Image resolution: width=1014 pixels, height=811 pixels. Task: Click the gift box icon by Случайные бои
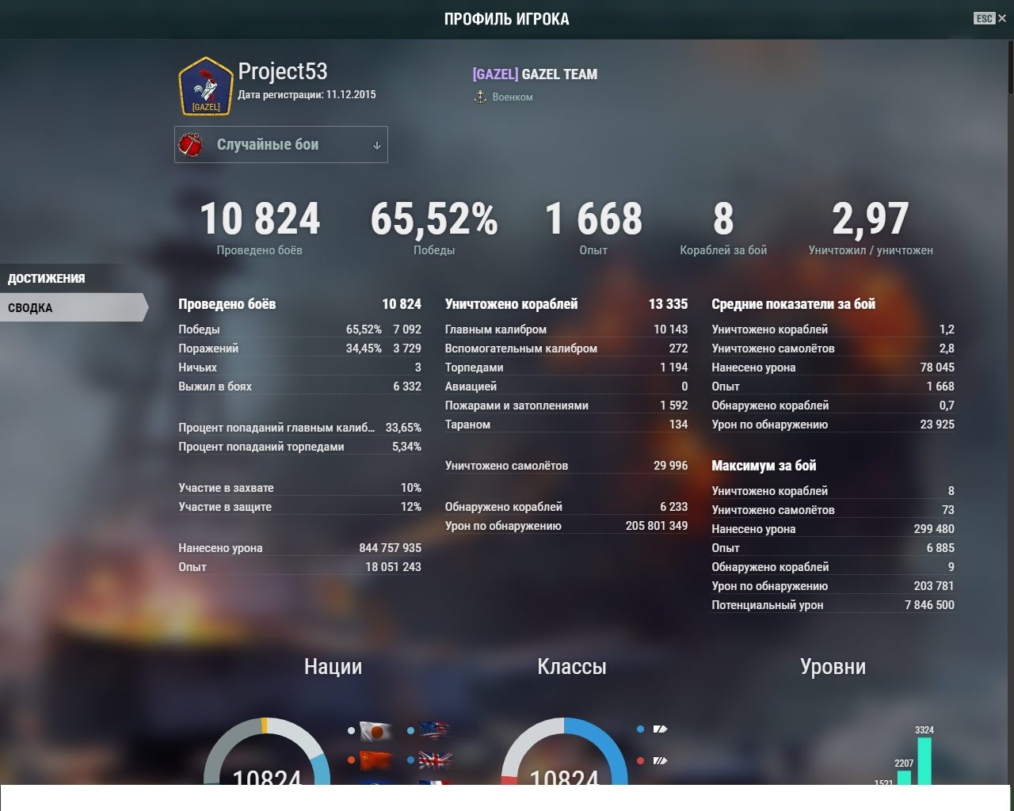click(191, 144)
